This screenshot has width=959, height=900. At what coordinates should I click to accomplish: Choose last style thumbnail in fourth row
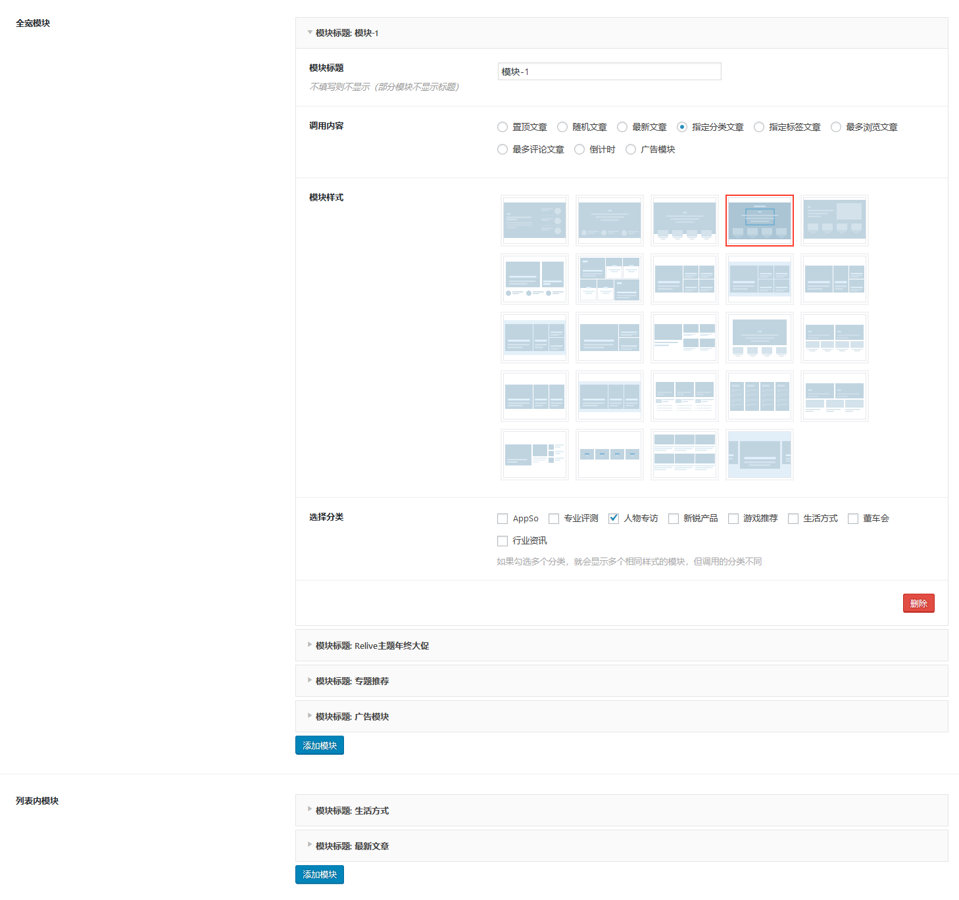point(834,396)
